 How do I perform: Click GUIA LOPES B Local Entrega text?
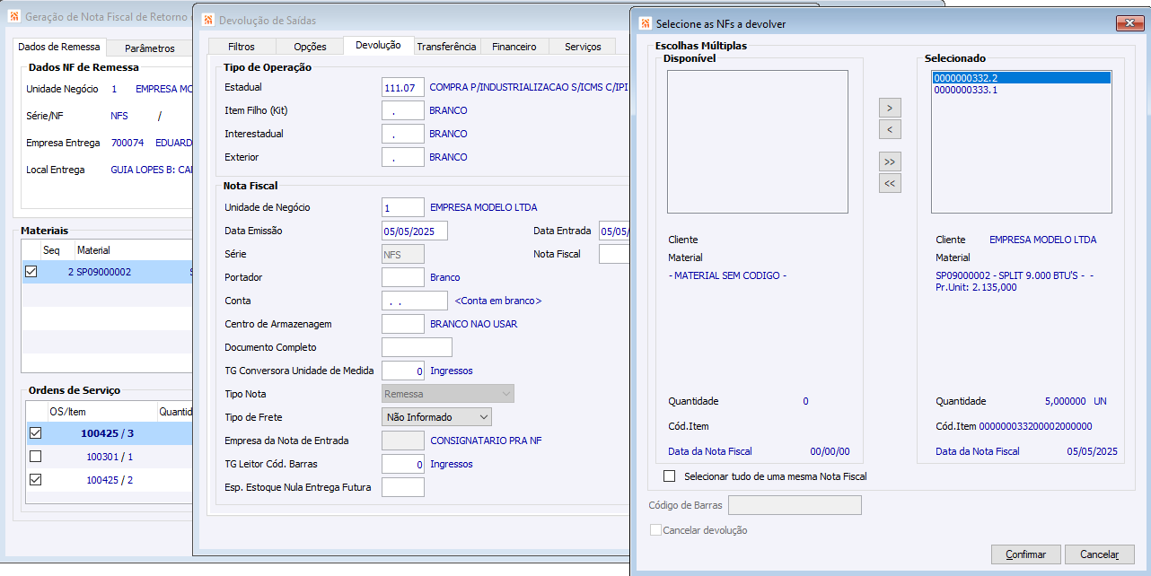[x=151, y=170]
